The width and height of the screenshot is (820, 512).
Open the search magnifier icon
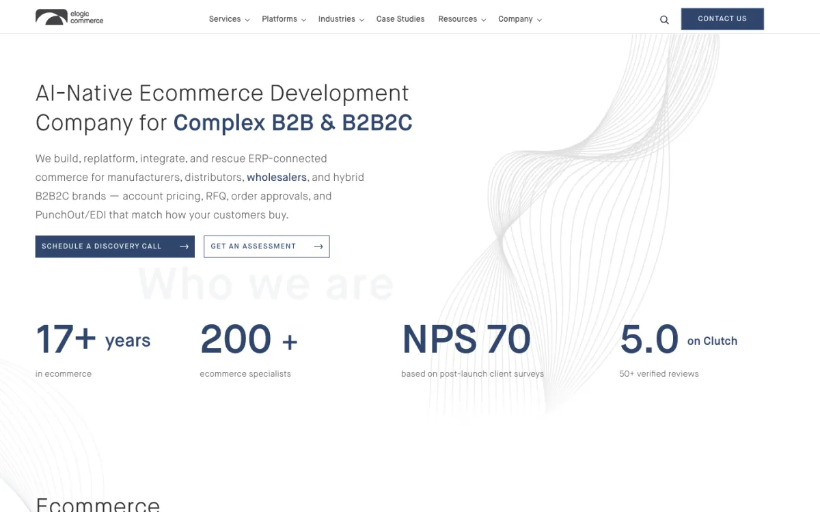[x=664, y=20]
